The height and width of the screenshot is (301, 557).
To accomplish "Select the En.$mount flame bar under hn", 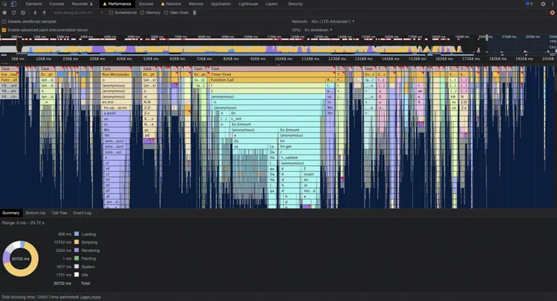I will 300,130.
